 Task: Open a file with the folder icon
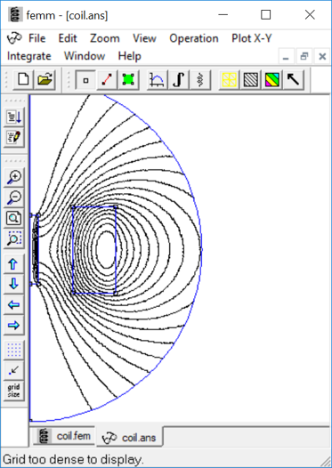(45, 80)
